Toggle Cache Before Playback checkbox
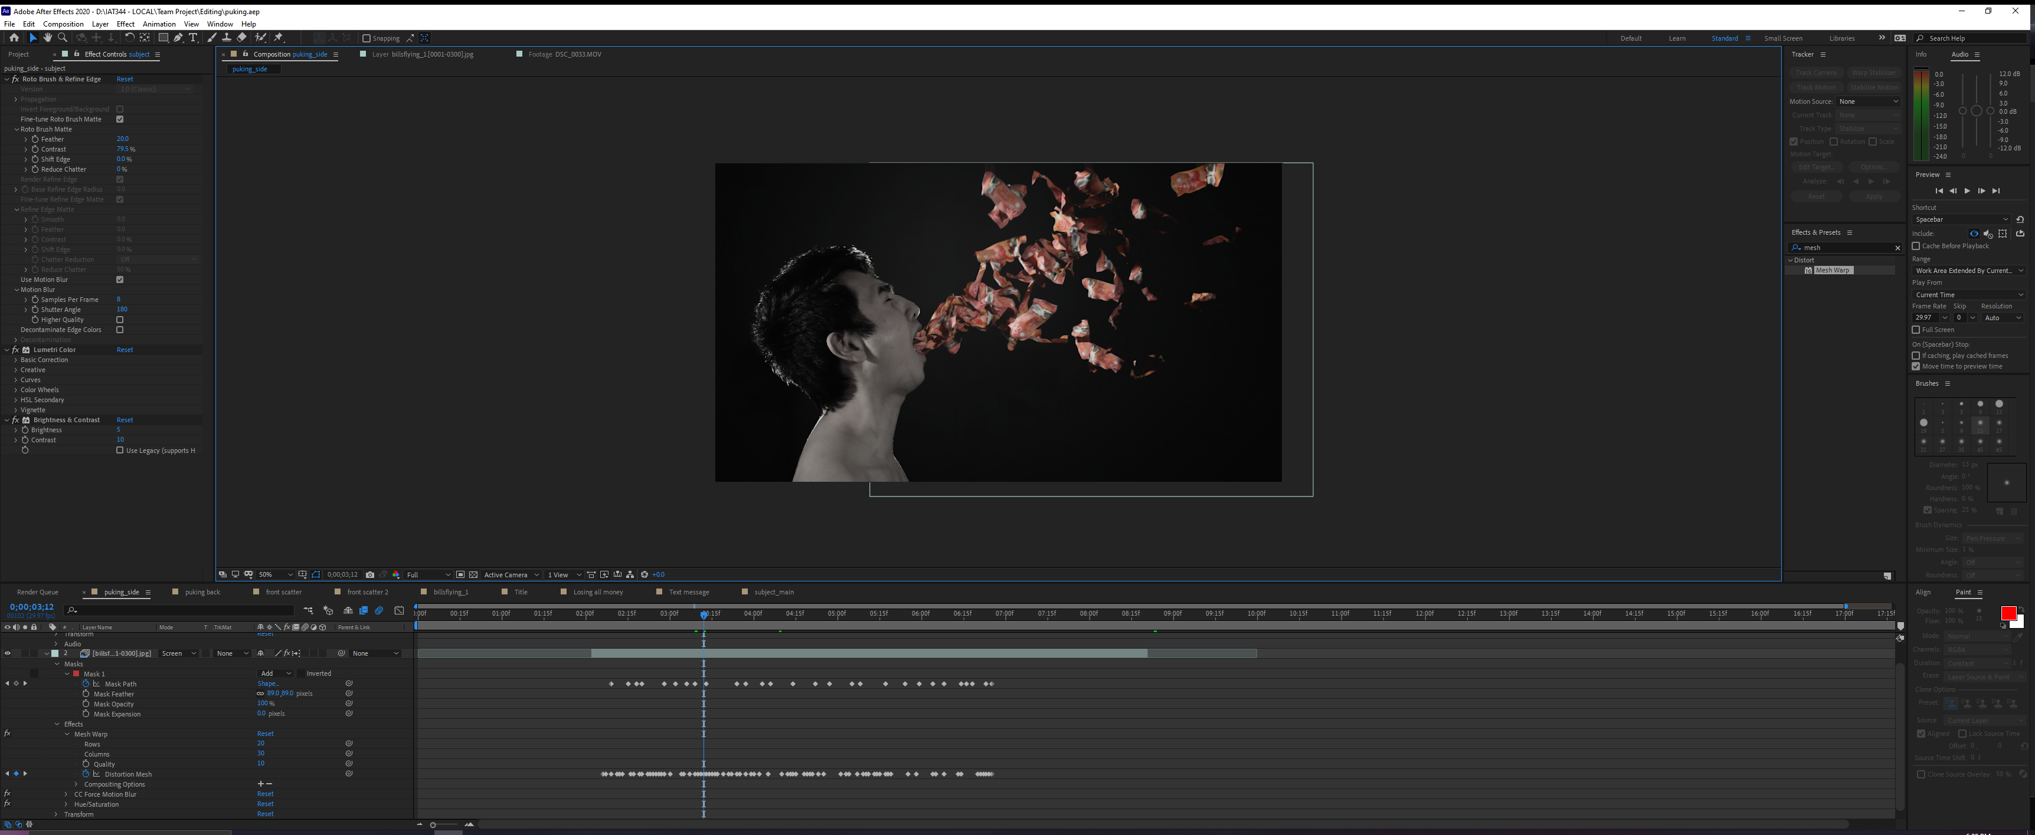The image size is (2035, 835). coord(1916,246)
